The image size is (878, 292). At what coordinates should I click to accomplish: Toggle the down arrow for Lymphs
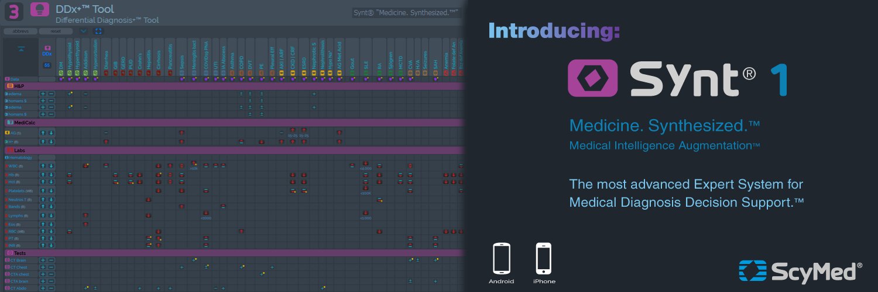click(51, 215)
